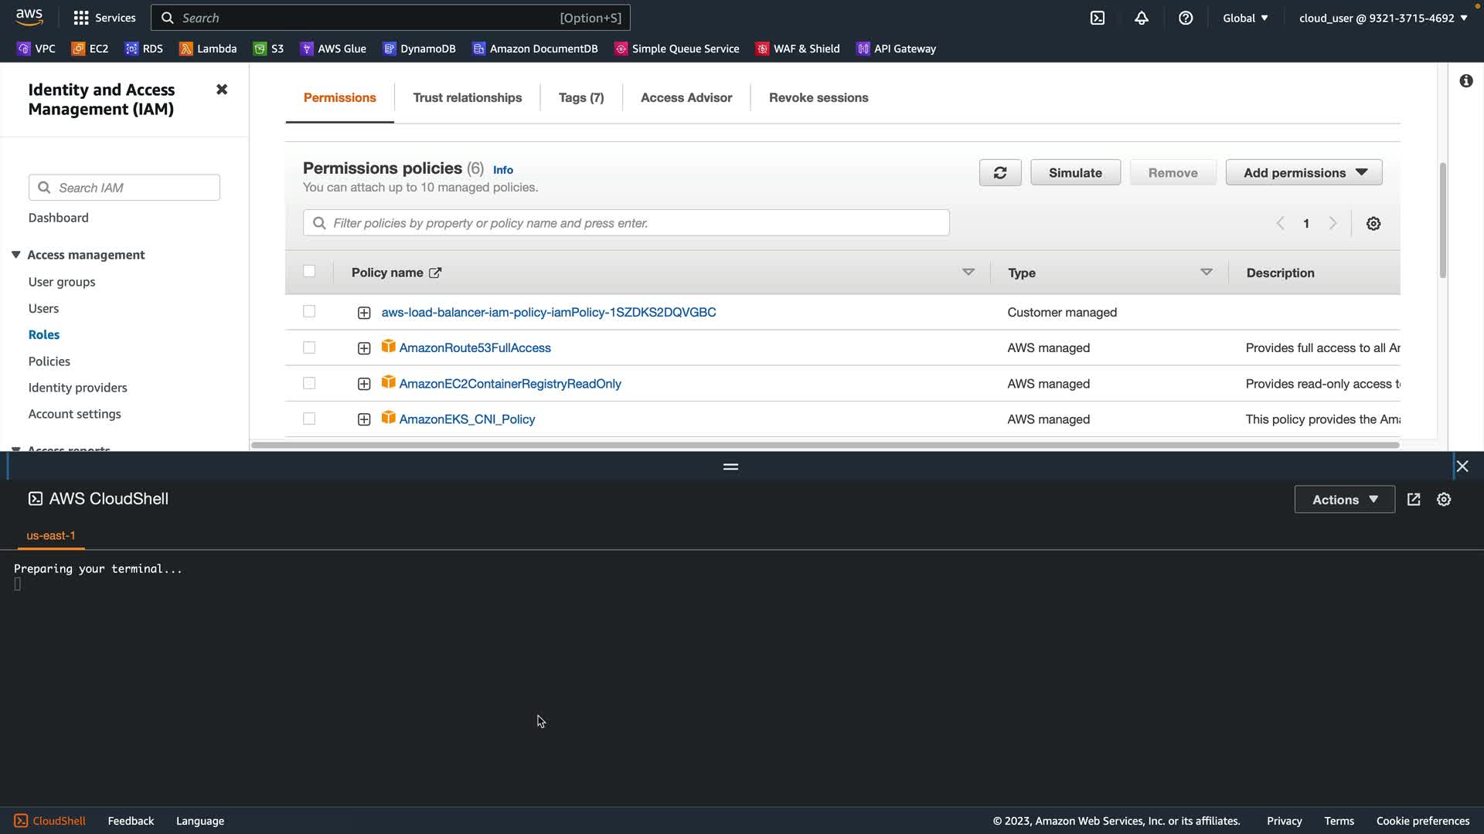Switch to the Trust relationships tab
This screenshot has width=1484, height=834.
point(467,97)
